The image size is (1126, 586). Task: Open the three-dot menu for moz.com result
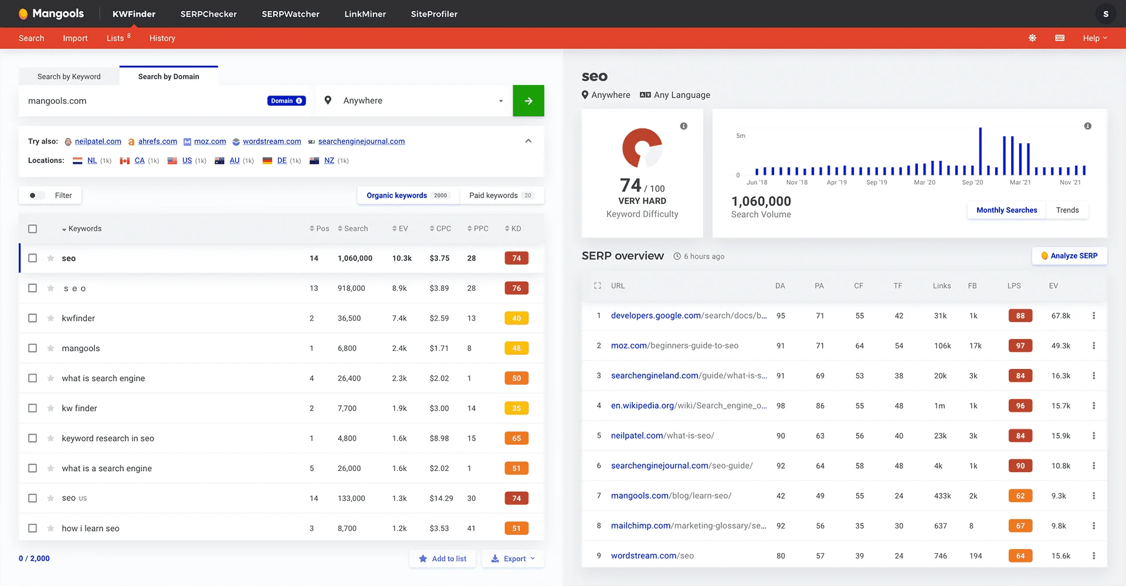(1093, 345)
